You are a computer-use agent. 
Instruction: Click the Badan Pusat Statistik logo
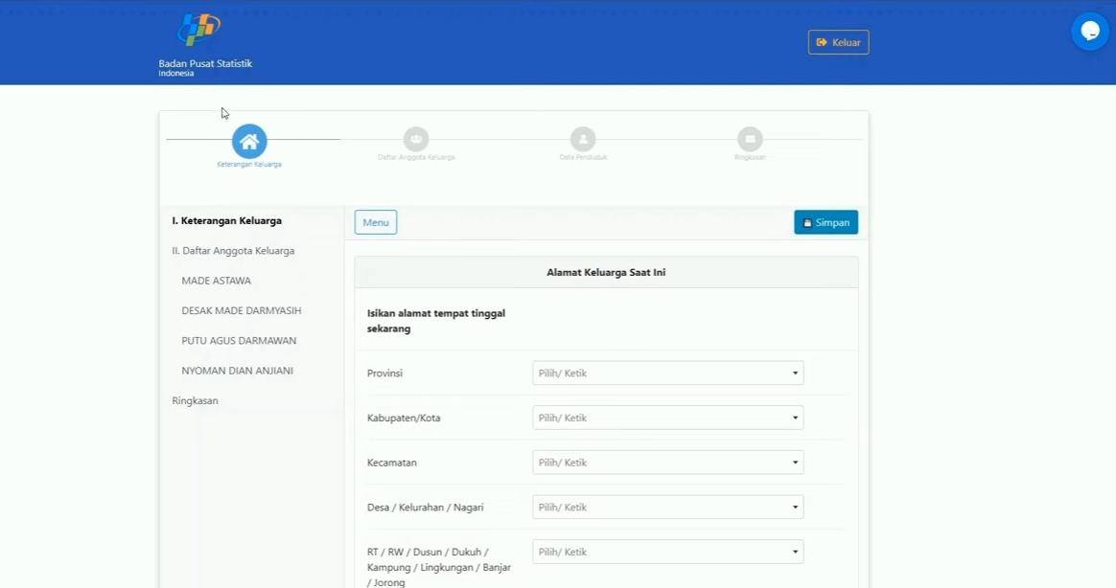pyautogui.click(x=198, y=29)
